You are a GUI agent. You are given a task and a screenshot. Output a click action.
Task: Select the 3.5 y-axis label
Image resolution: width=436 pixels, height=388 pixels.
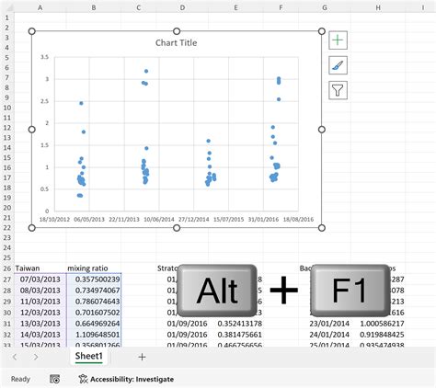tap(44, 57)
